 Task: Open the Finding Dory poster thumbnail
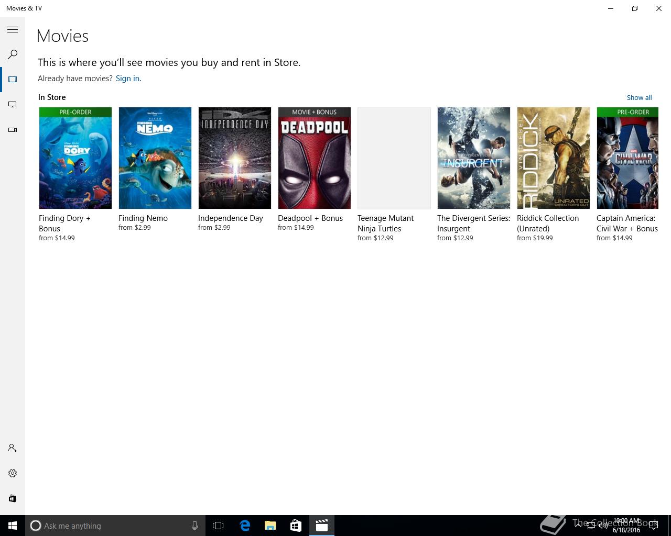tap(75, 158)
